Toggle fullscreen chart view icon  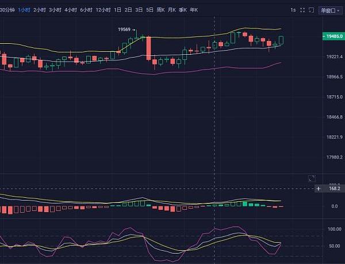[x=302, y=10]
